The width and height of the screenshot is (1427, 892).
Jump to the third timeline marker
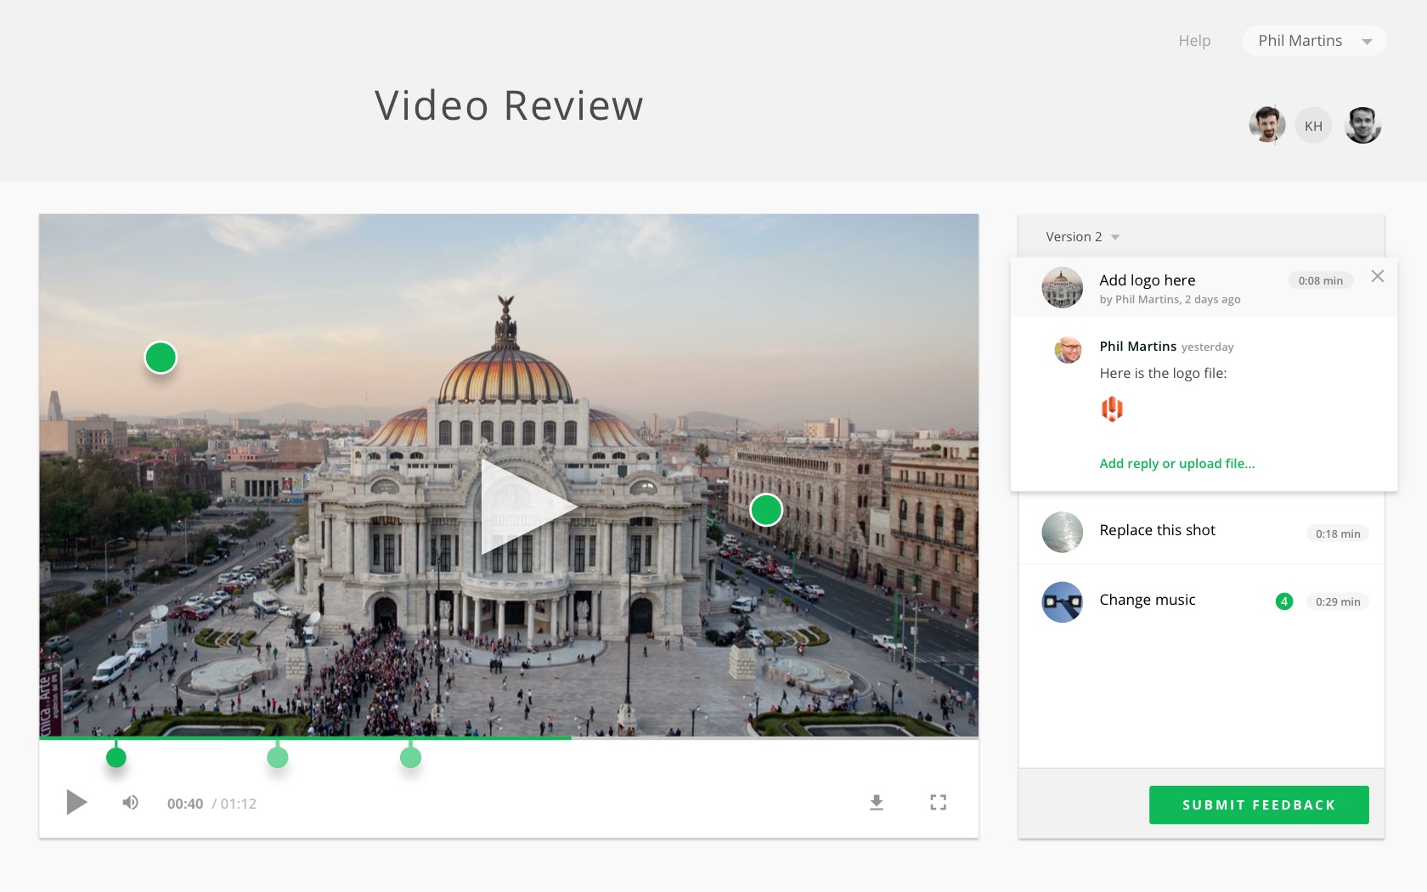(410, 757)
